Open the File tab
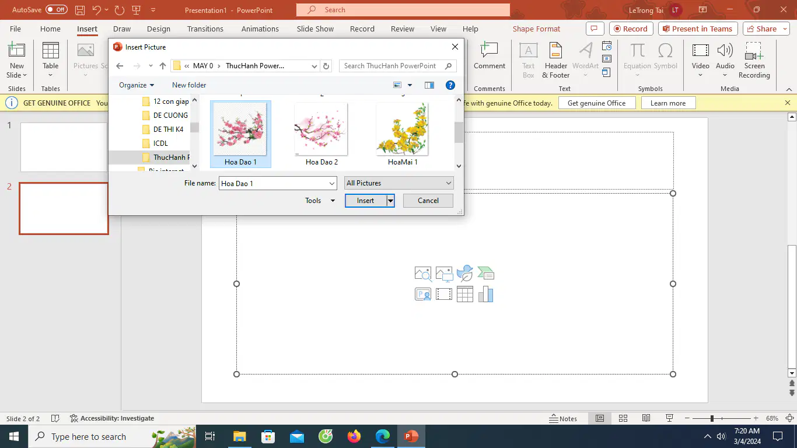The width and height of the screenshot is (797, 448). (15, 29)
